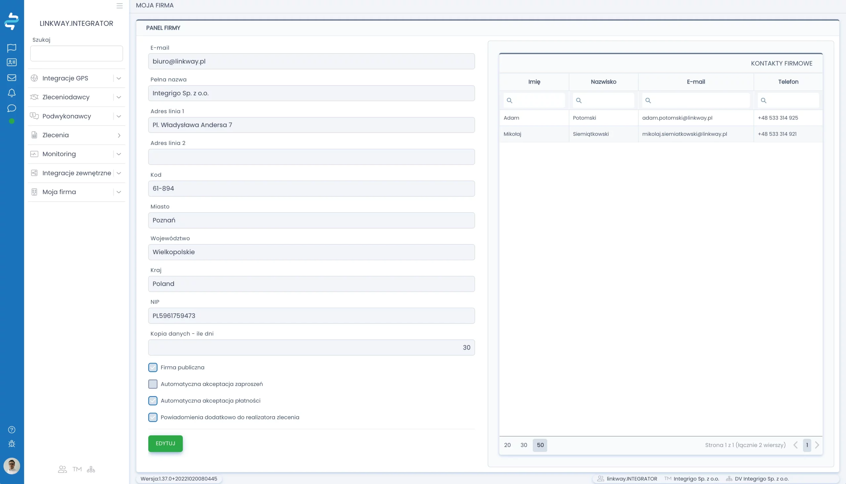Open the Monitoring menu item
Viewport: 846px width, 484px height.
click(x=76, y=154)
